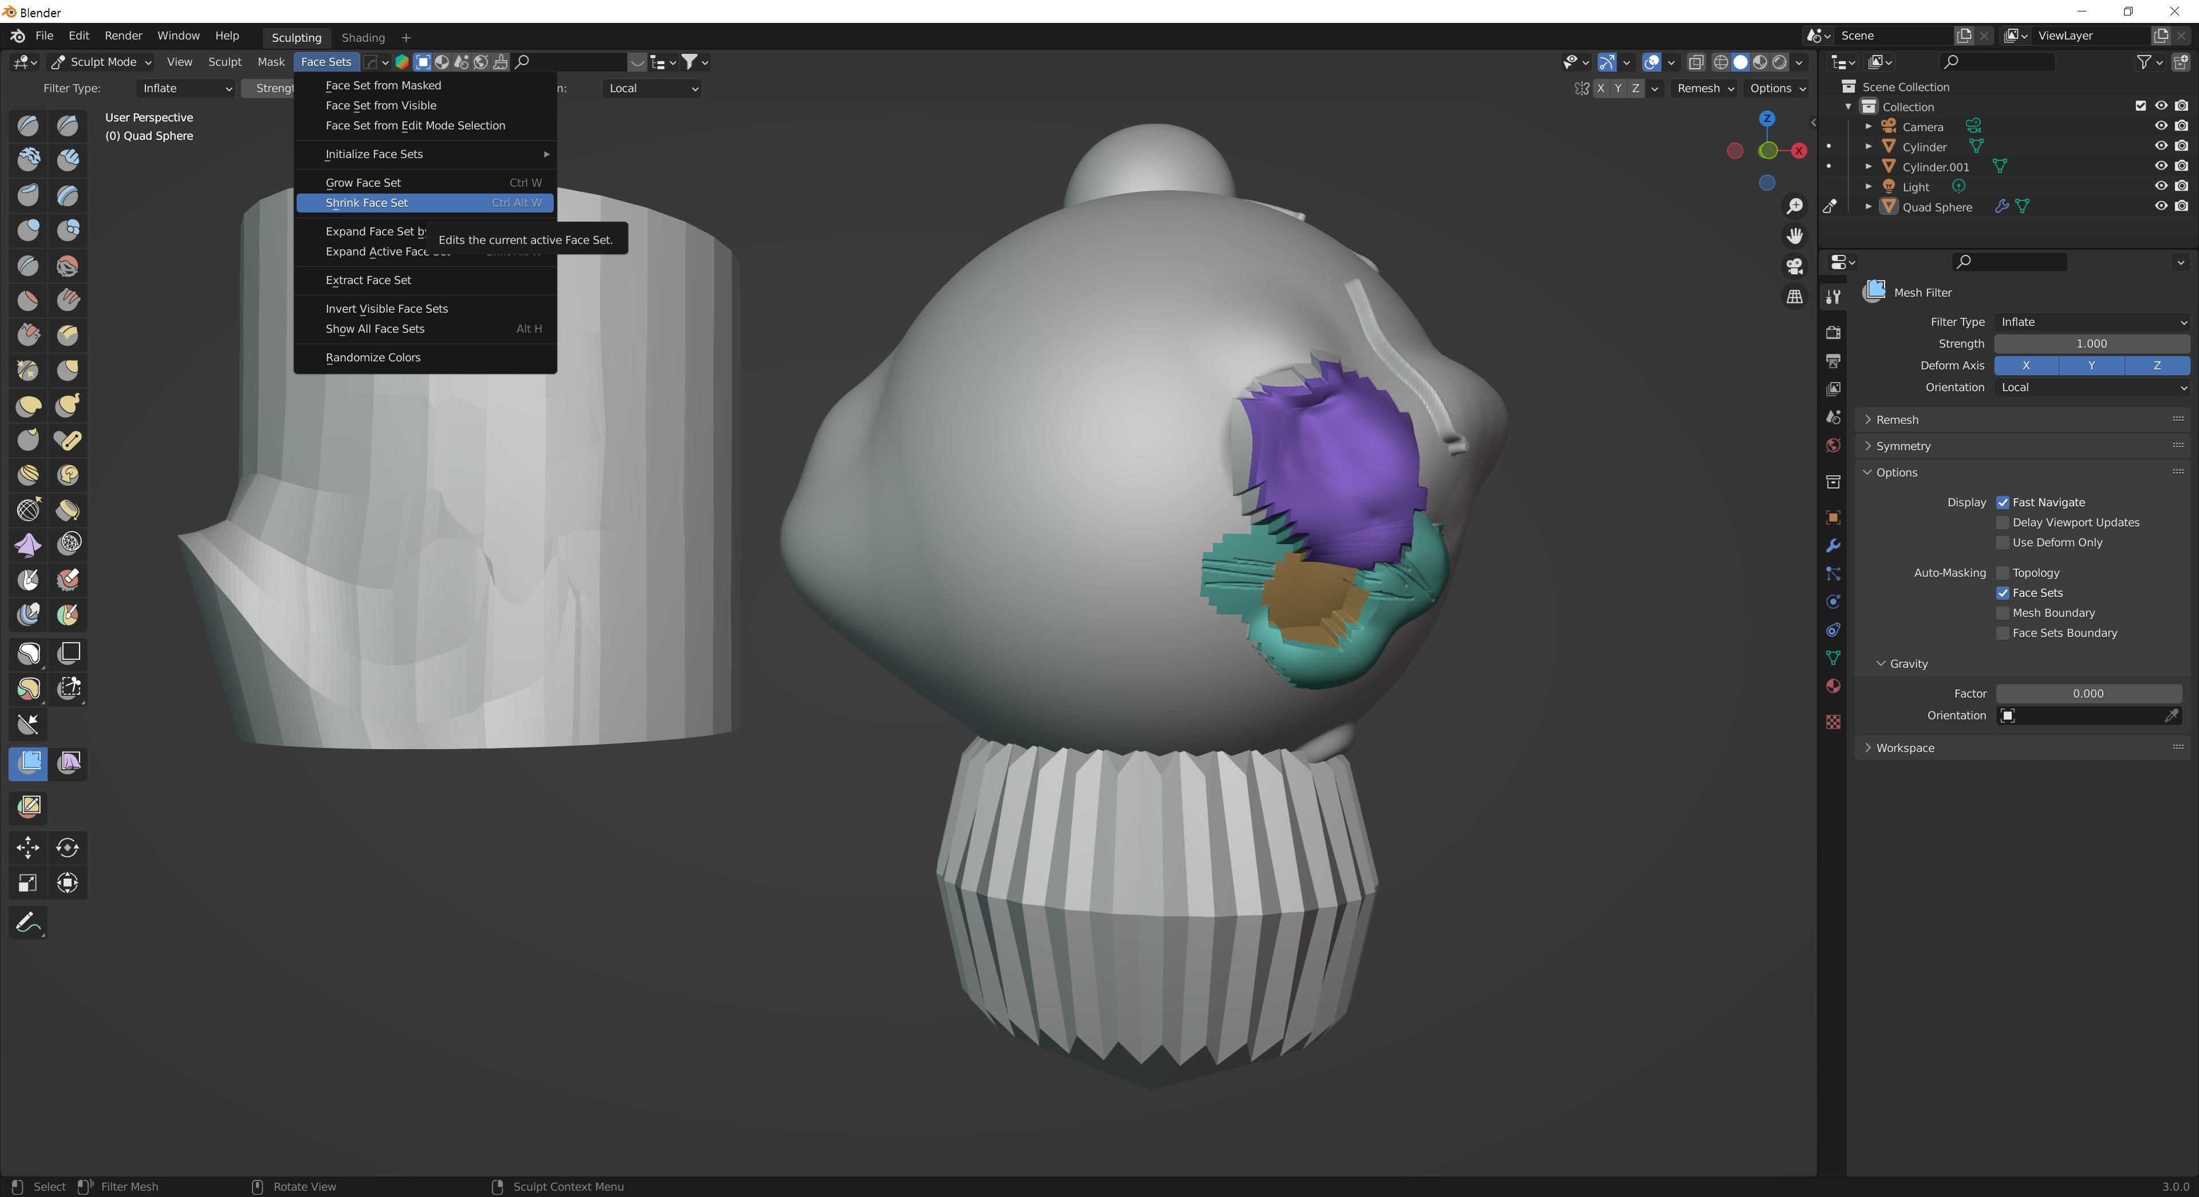This screenshot has width=2199, height=1197.
Task: Expand the Remesh panel
Action: click(x=1897, y=419)
